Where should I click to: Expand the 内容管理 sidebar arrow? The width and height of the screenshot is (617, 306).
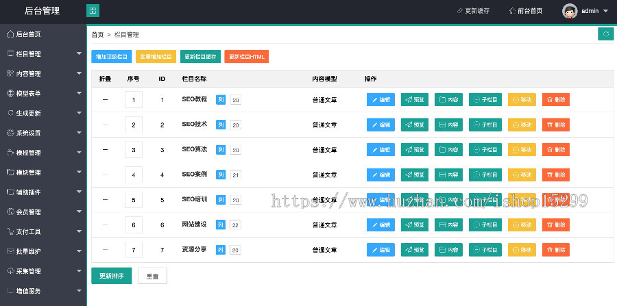pyautogui.click(x=79, y=73)
